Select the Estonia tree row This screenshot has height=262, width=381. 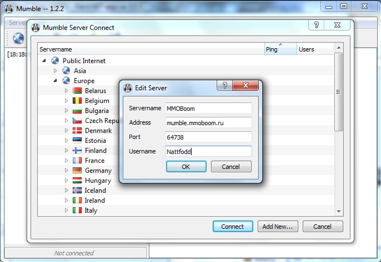(x=186, y=141)
